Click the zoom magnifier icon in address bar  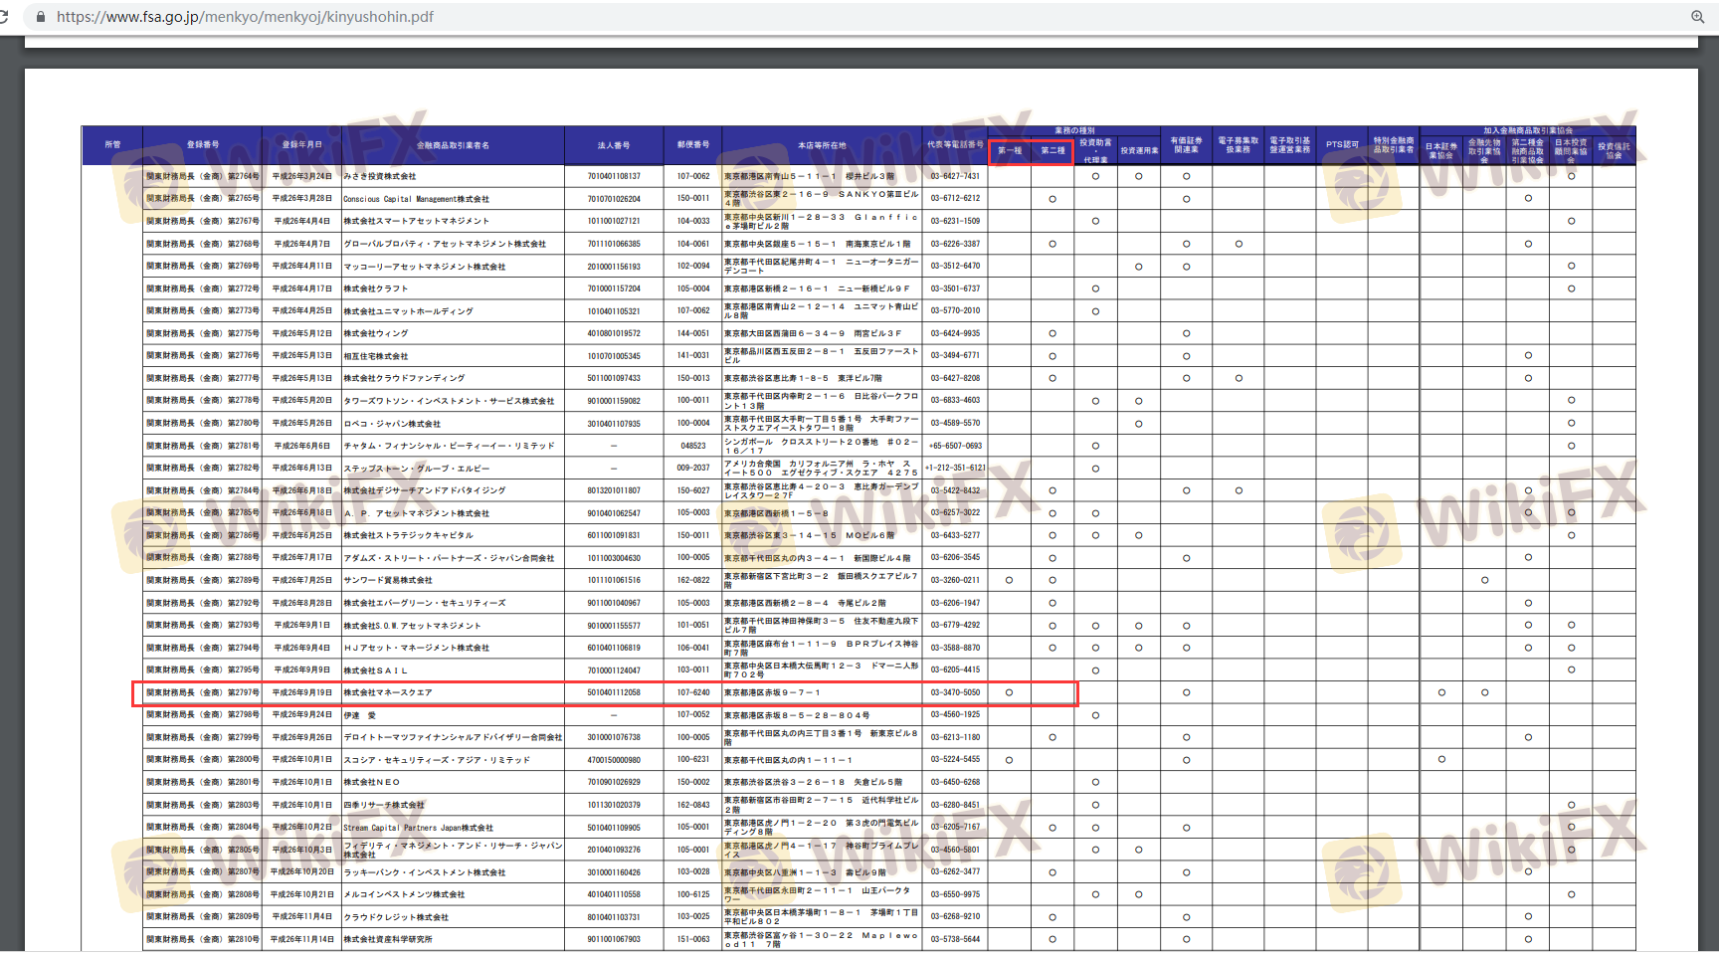click(1697, 17)
